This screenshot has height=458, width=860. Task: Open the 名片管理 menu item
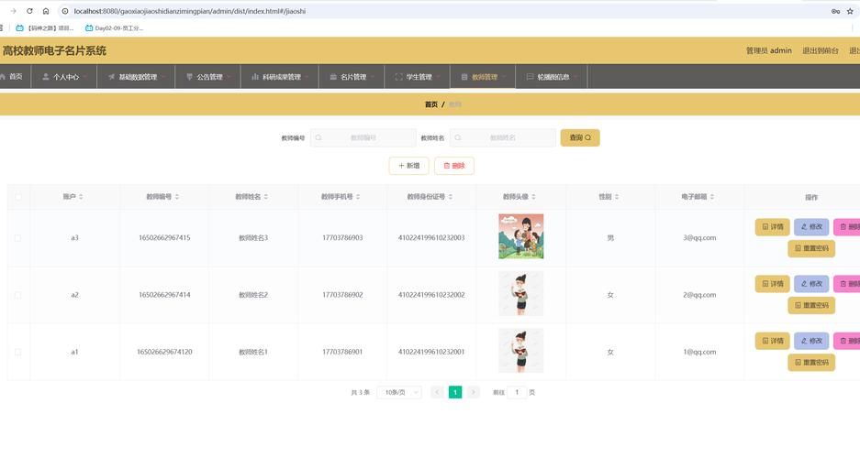352,77
